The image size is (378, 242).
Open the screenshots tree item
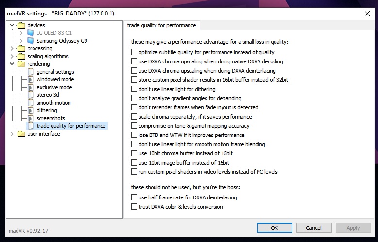pos(51,118)
